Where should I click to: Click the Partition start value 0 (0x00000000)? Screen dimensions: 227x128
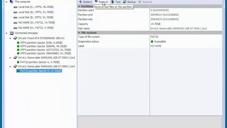tap(160, 10)
